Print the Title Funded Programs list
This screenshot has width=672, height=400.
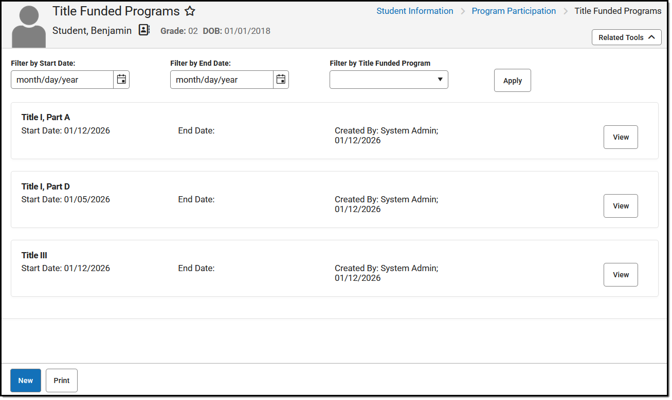click(61, 380)
